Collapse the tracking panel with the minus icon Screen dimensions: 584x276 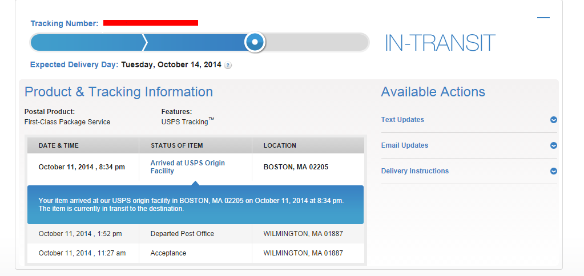(x=543, y=18)
